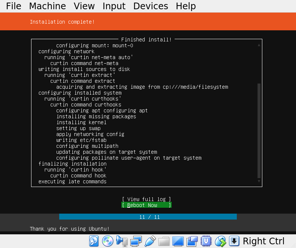Open the Machine menu
The height and width of the screenshot is (248, 296).
pos(47,6)
